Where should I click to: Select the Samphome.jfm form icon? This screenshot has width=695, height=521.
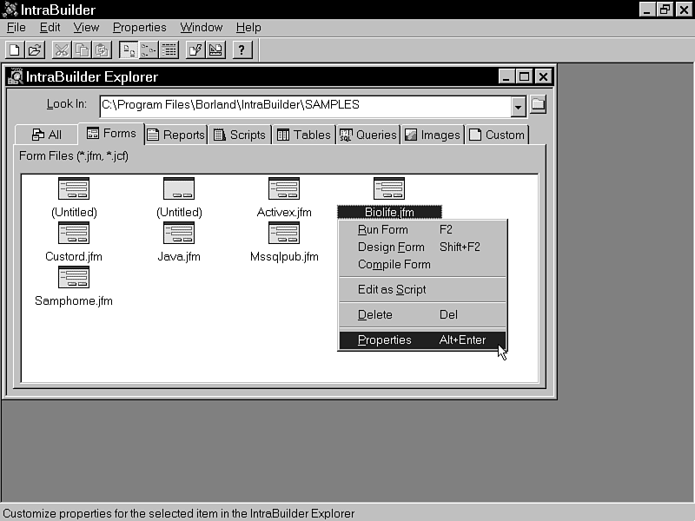click(74, 277)
